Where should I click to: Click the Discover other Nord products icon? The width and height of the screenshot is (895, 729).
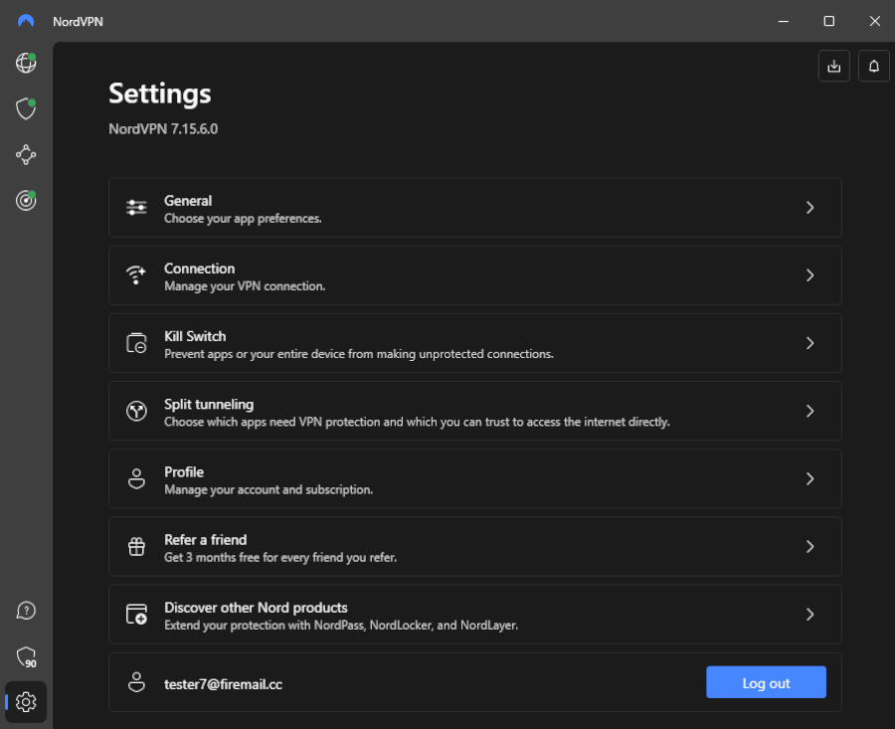[x=136, y=615]
